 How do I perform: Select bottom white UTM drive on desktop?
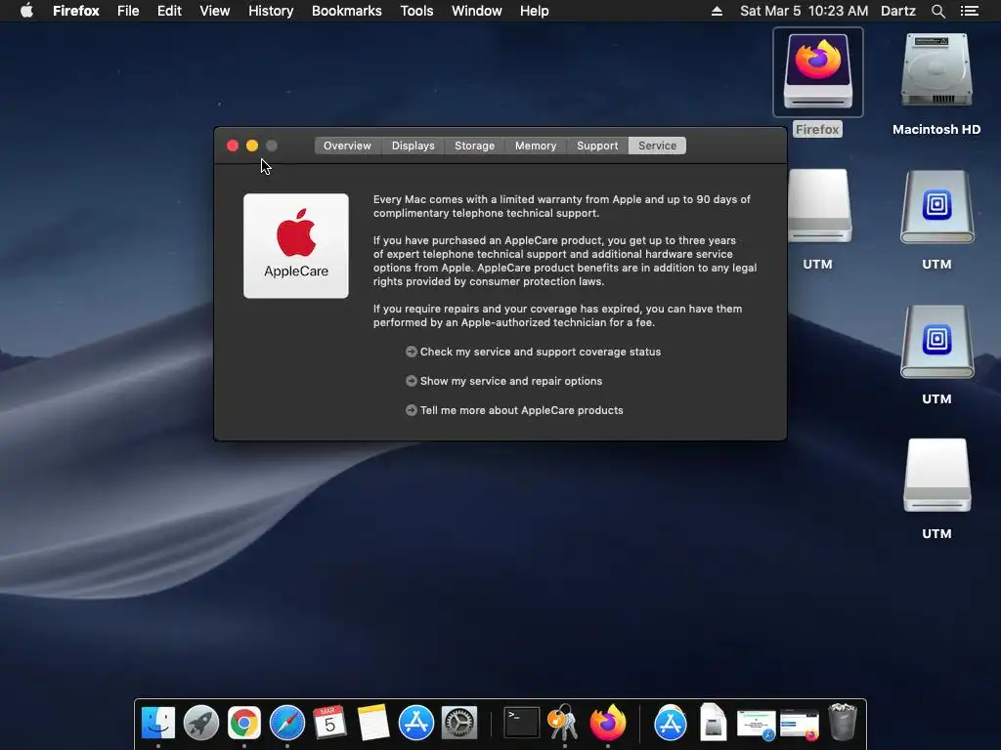(x=936, y=476)
